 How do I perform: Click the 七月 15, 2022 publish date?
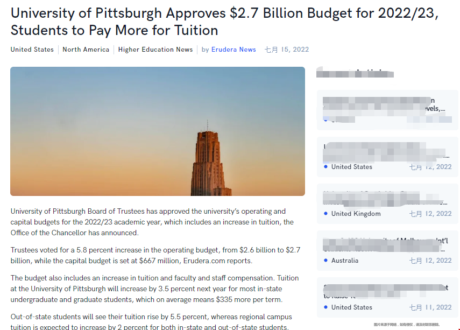click(x=287, y=50)
